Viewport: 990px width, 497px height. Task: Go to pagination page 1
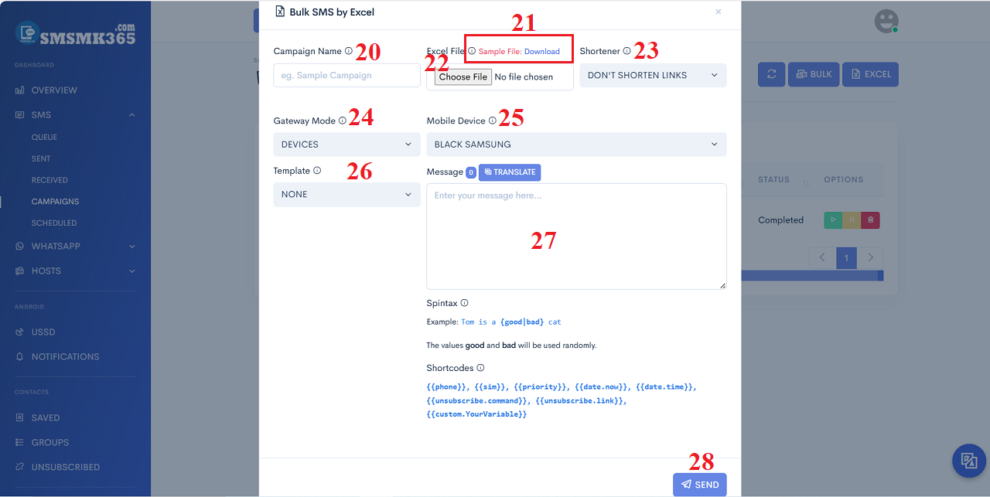(x=846, y=257)
